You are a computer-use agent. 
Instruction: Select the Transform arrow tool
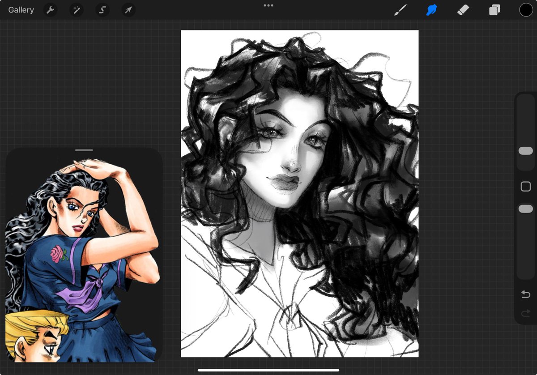128,9
